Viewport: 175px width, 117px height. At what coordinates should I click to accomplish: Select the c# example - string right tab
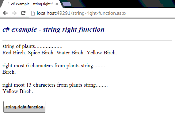coord(31,4)
